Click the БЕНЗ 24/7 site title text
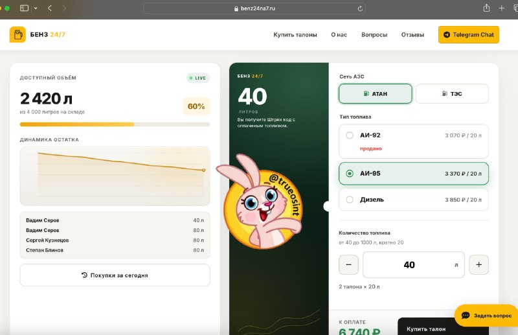 (47, 35)
